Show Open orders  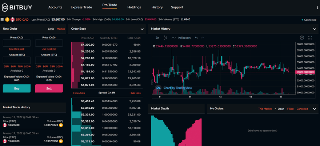click(281, 109)
